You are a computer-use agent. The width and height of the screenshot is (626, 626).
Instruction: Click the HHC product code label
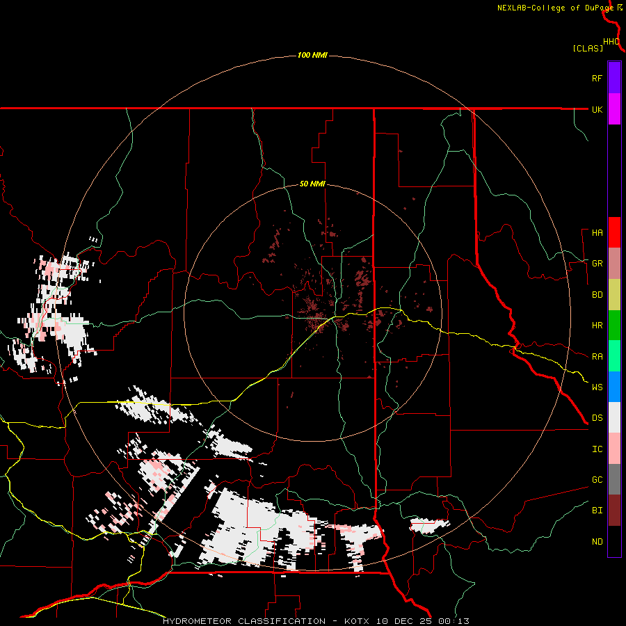(611, 42)
